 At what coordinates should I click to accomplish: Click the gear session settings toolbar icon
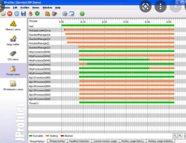65,14
